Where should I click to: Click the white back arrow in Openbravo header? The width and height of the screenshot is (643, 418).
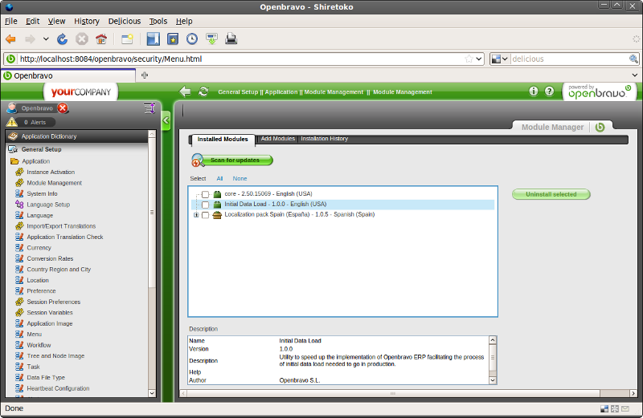186,91
